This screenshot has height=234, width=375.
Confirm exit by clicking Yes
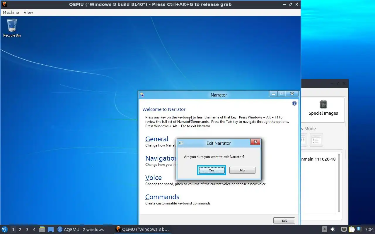click(x=212, y=170)
